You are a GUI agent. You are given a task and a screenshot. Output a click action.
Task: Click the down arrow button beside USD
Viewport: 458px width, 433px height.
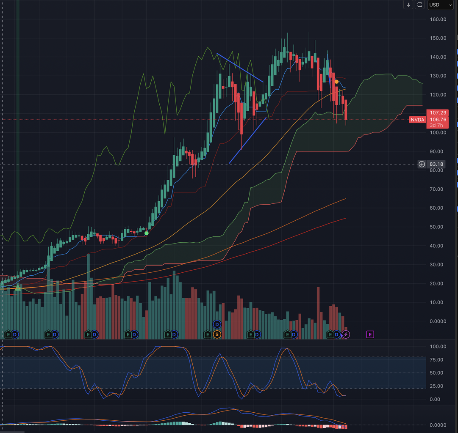click(x=408, y=5)
